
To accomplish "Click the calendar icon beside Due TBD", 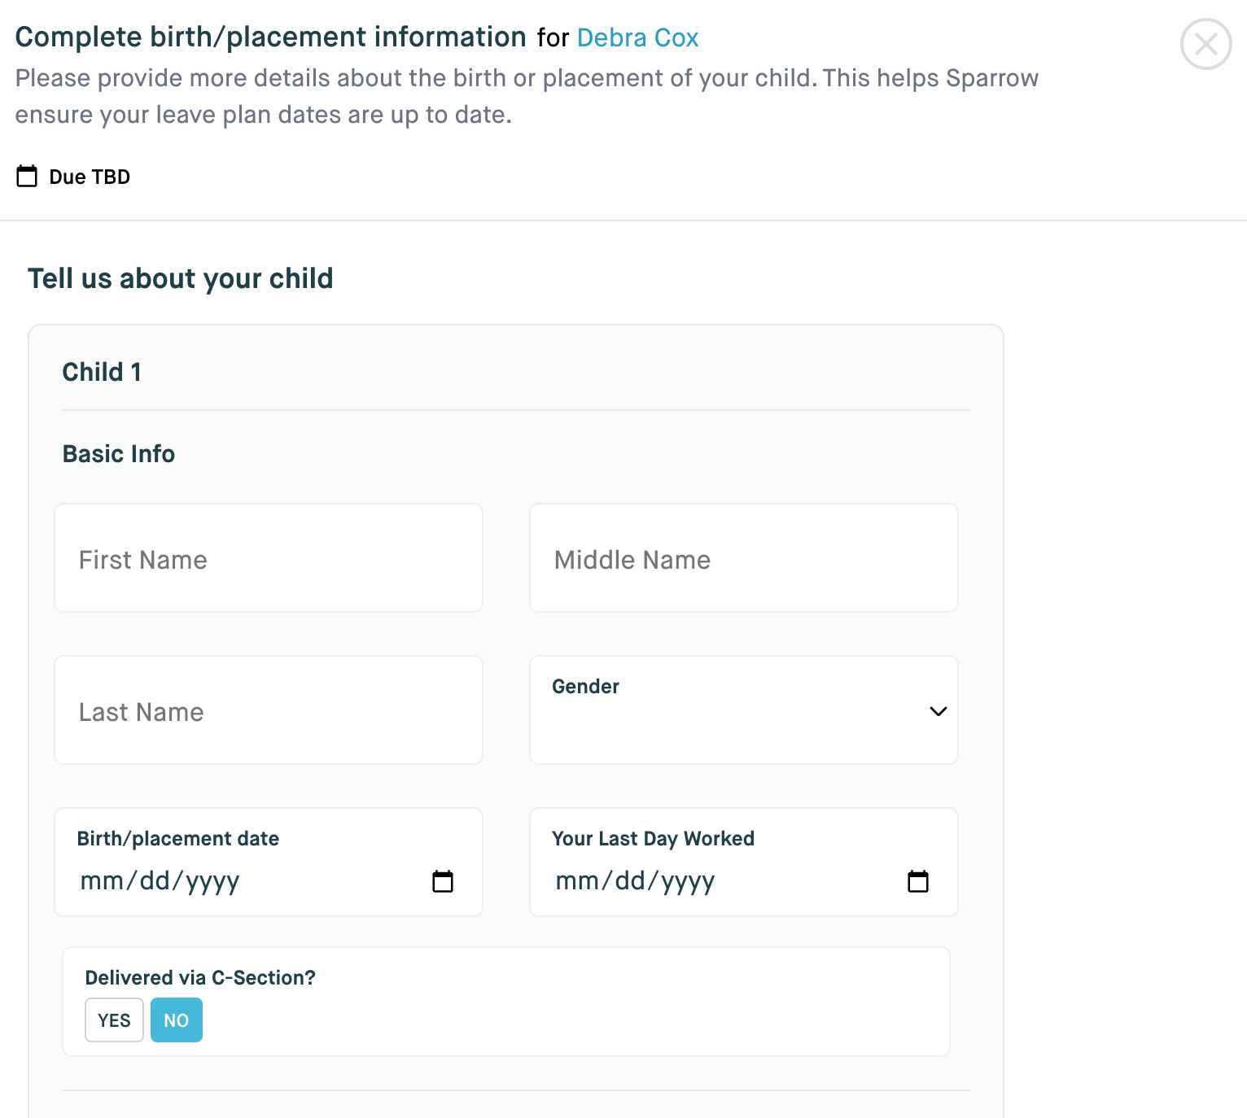I will point(27,176).
